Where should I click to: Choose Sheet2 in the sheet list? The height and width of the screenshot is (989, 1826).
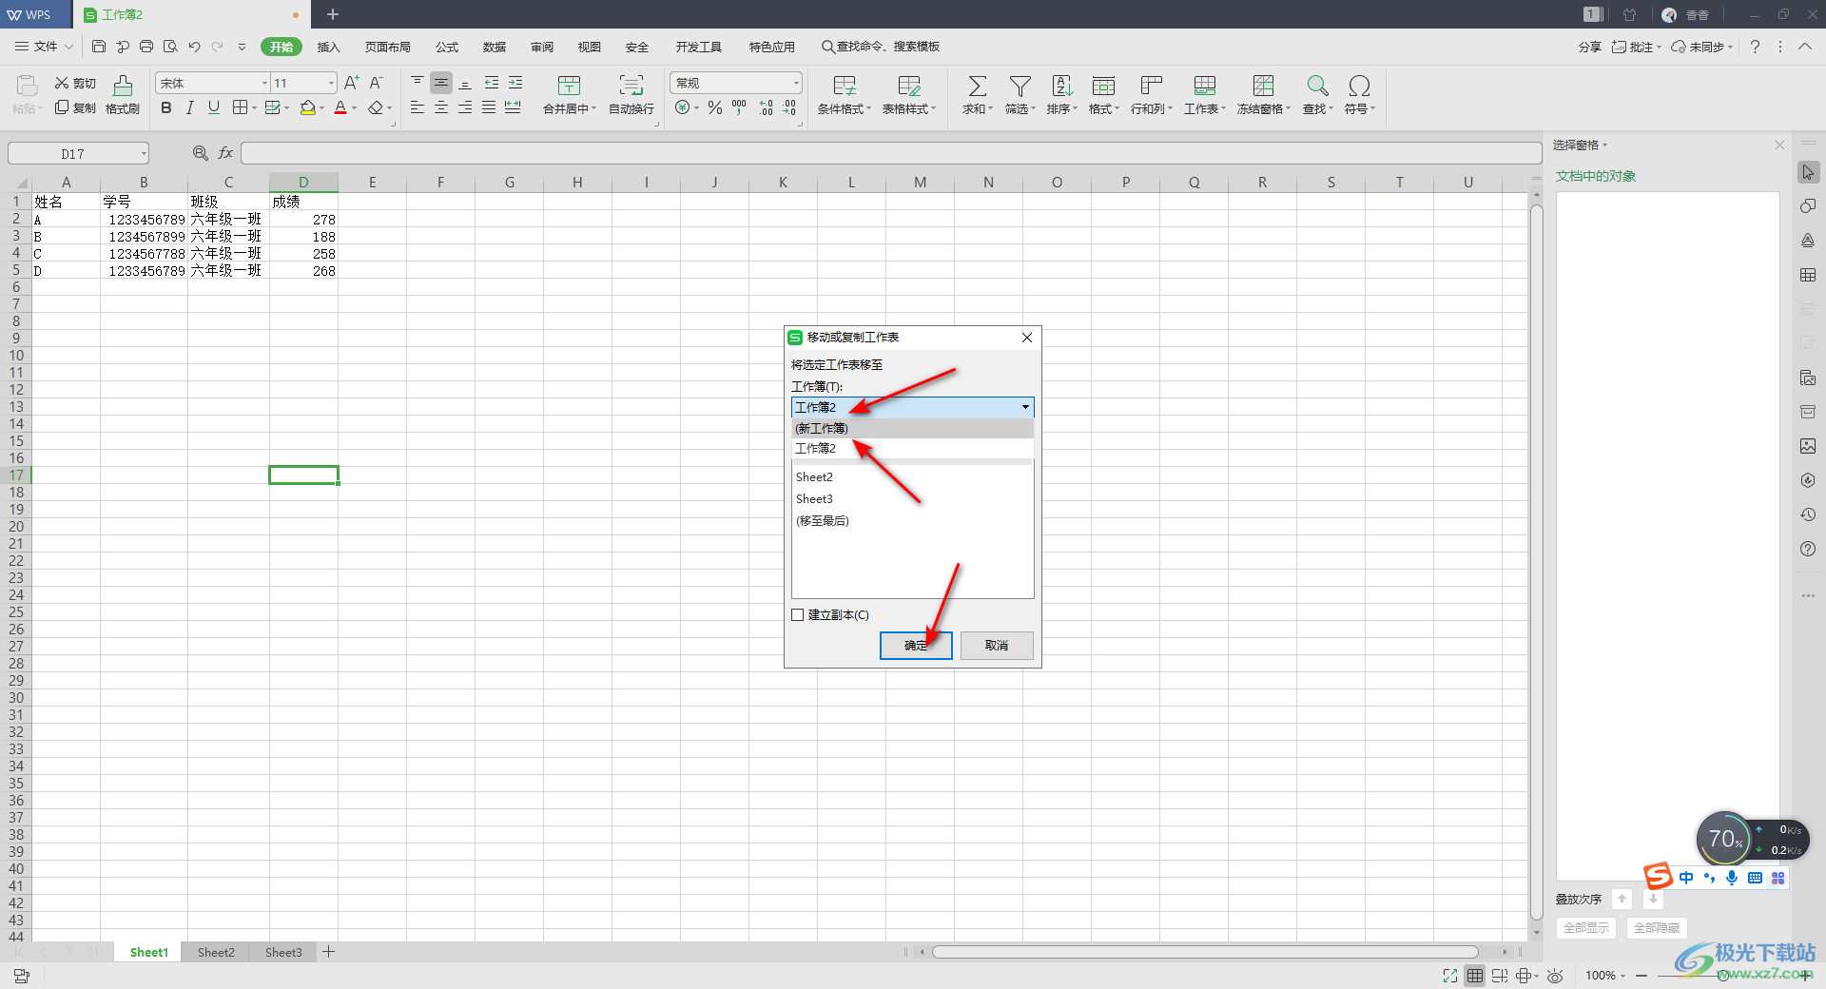pyautogui.click(x=814, y=476)
